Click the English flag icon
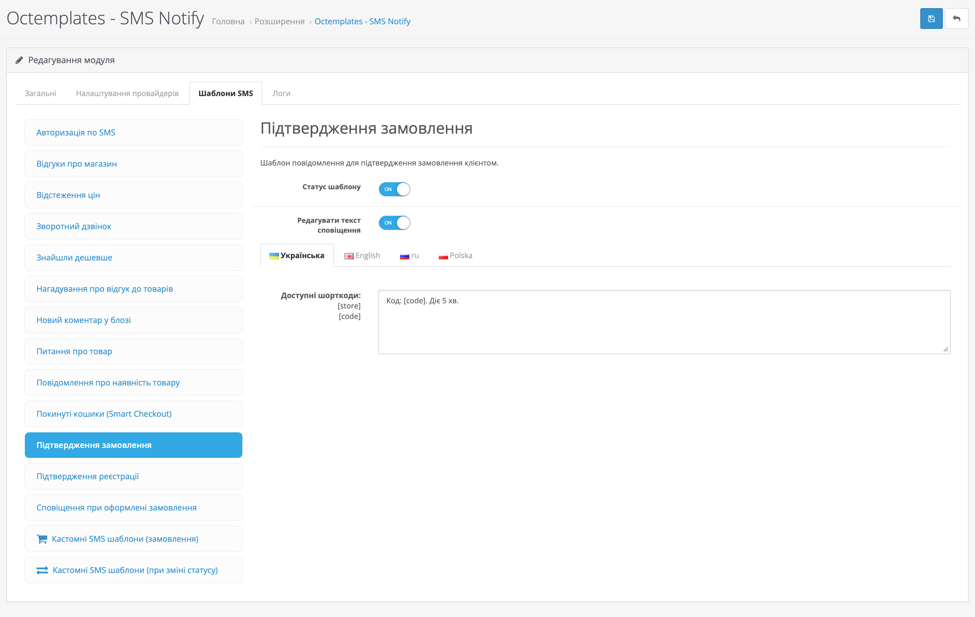 click(349, 256)
